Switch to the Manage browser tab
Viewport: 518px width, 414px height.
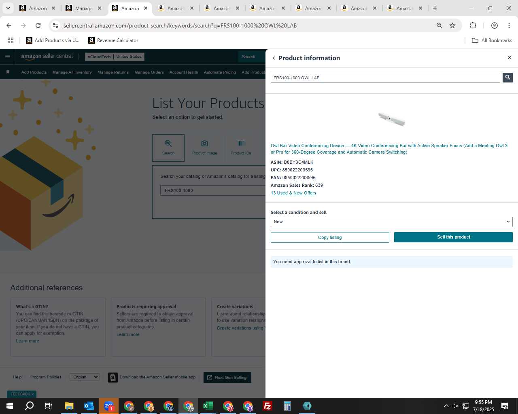click(x=83, y=8)
